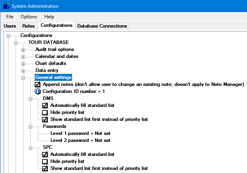Screen dimensions: 247x173
Task: Enable Hide priority list under SPC
Action: (45, 161)
